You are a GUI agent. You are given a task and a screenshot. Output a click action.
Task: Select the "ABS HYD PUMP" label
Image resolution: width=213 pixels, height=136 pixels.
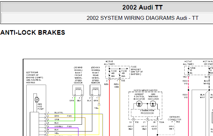click(40, 107)
